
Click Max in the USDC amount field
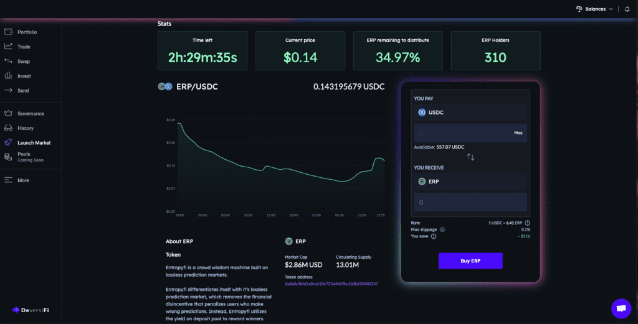tap(518, 132)
